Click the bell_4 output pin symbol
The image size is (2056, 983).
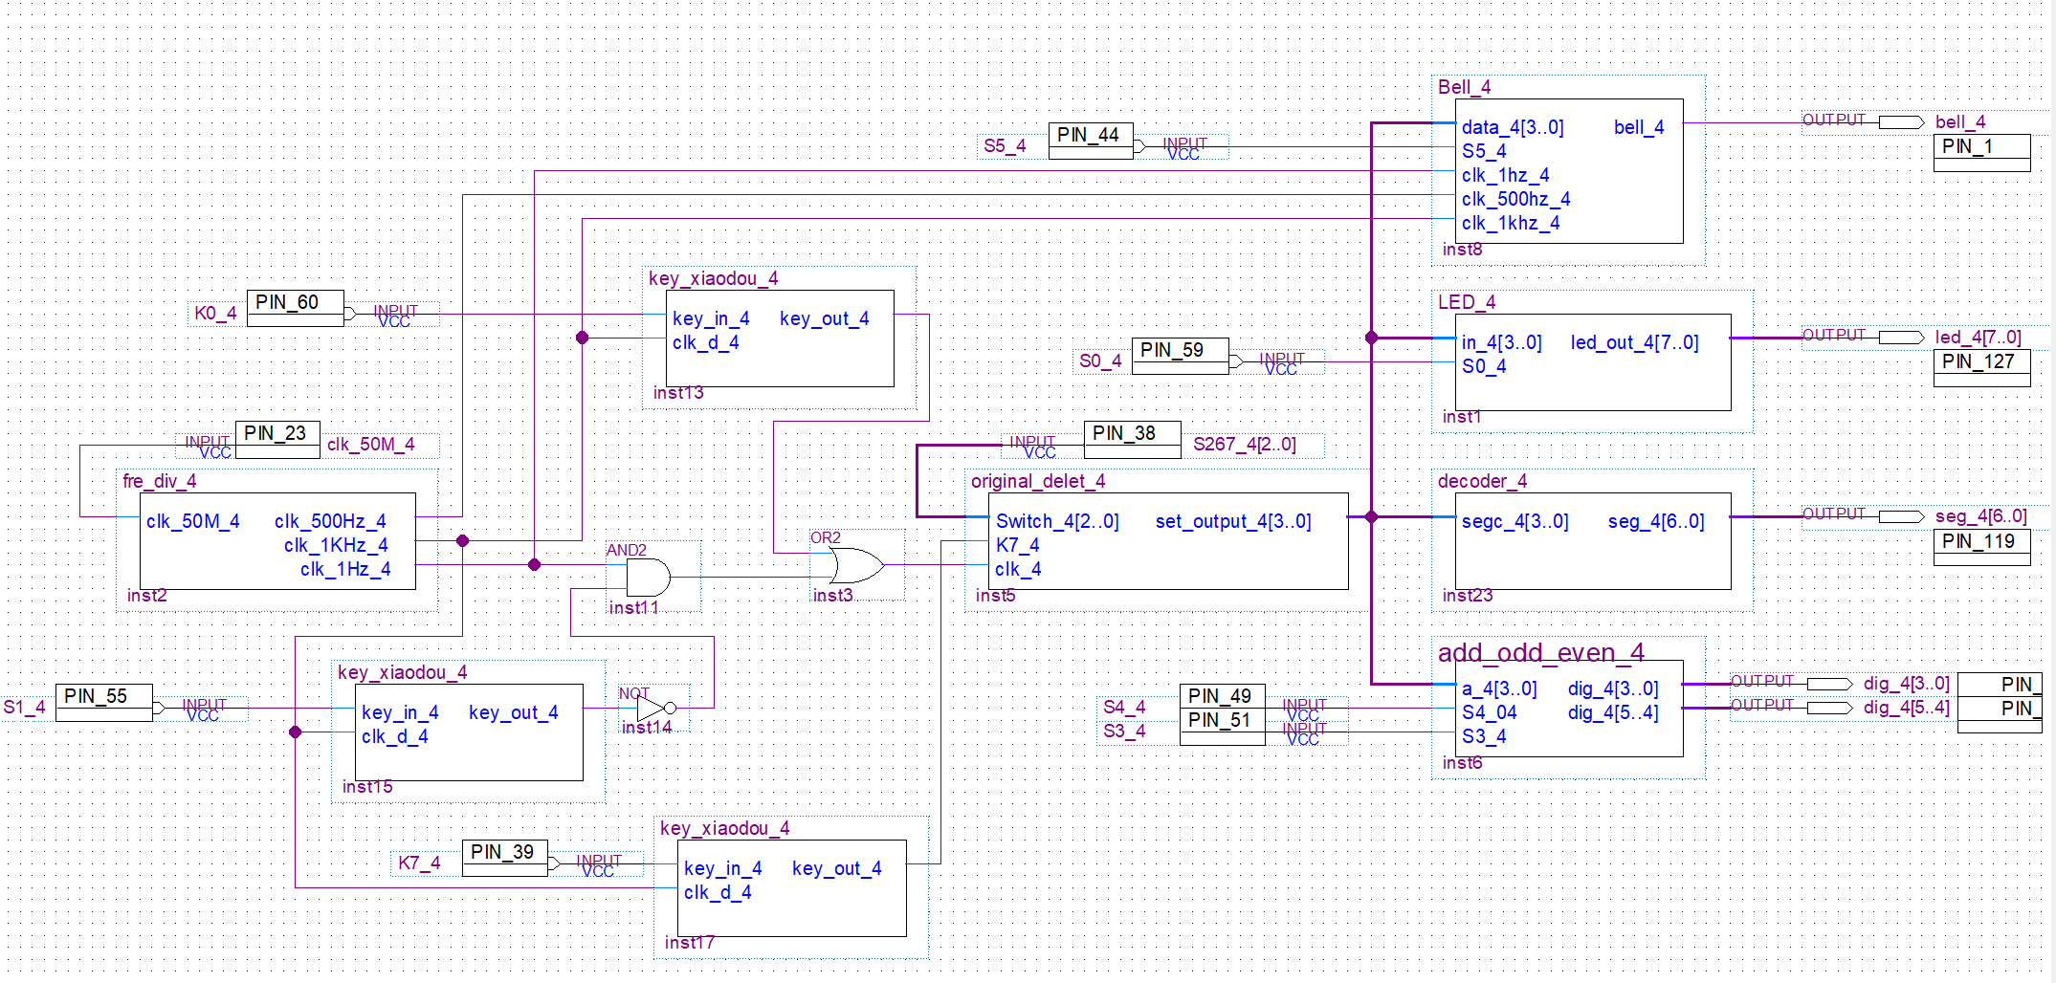coord(1900,122)
